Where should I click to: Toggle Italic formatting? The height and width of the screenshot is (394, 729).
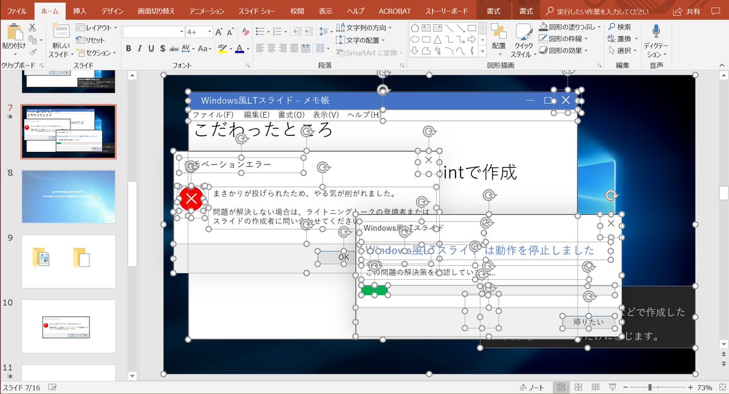pos(140,49)
